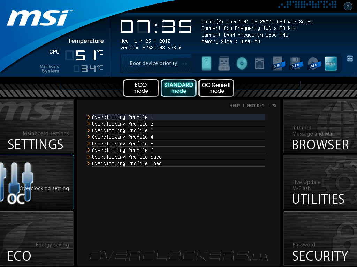Expand the arrow beside Overclocking Profile 2
The height and width of the screenshot is (267, 357).
[x=89, y=123]
